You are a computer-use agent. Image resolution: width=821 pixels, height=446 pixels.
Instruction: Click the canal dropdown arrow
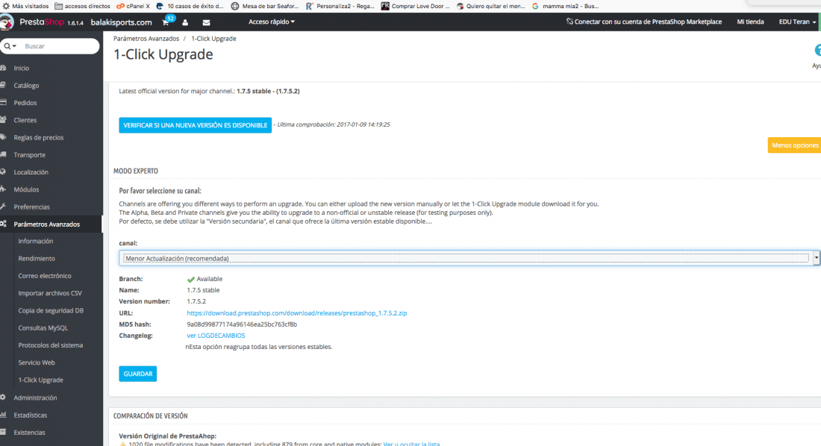pyautogui.click(x=817, y=257)
